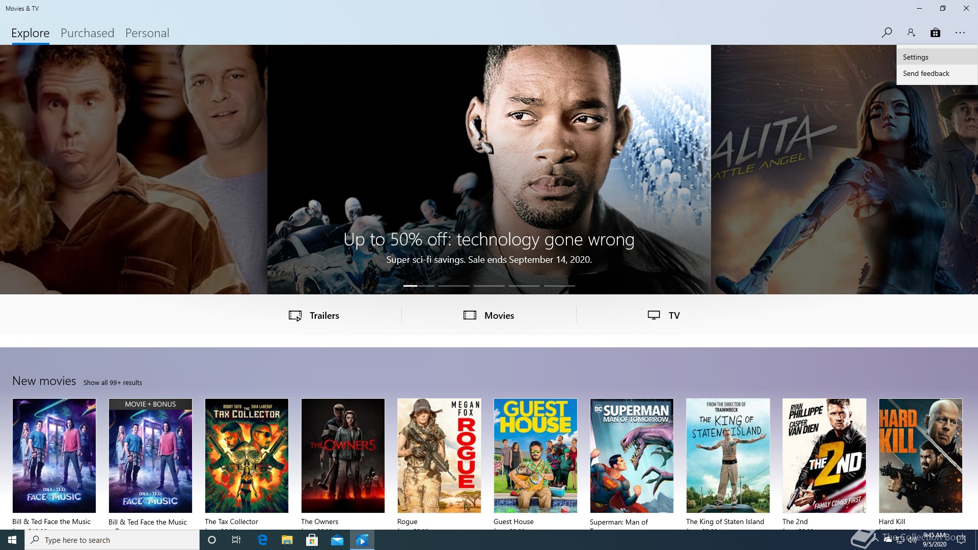Open The Tax Collector poster
Viewport: 978px width, 550px height.
coord(247,455)
